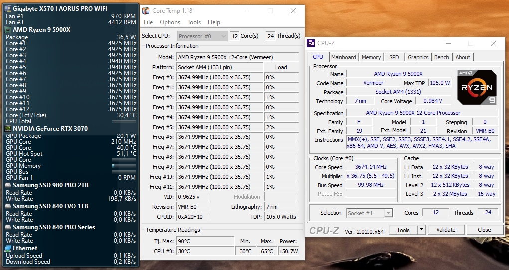This screenshot has height=270, width=509.
Task: Open the Options menu in Core Temp
Action: 170,22
